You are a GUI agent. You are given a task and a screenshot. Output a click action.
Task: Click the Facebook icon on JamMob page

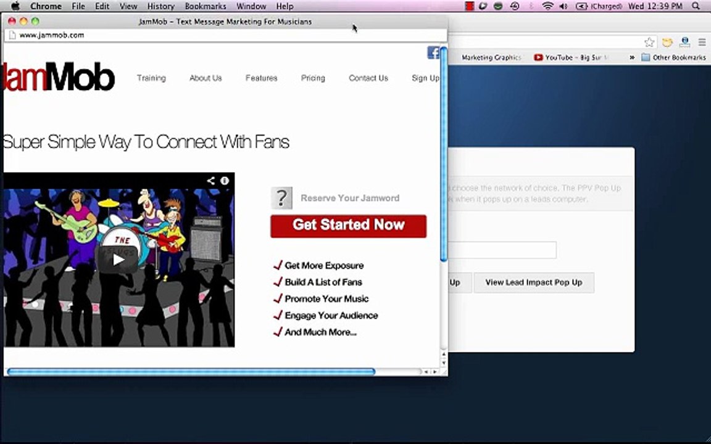coord(433,52)
